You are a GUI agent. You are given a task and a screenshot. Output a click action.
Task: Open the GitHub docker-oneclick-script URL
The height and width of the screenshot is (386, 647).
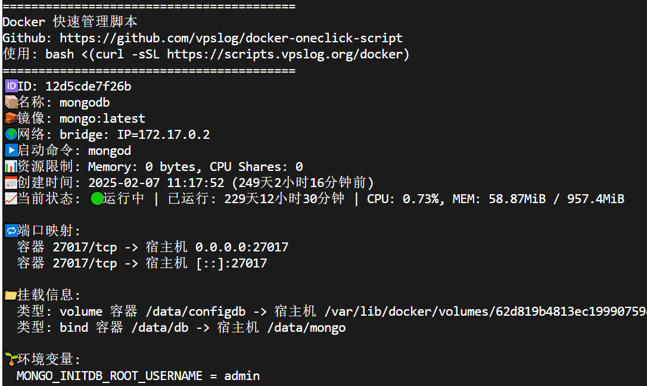231,38
